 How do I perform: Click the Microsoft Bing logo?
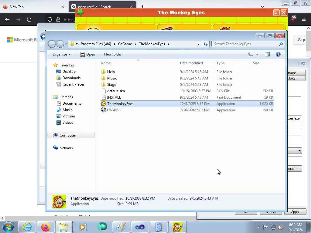22,40
